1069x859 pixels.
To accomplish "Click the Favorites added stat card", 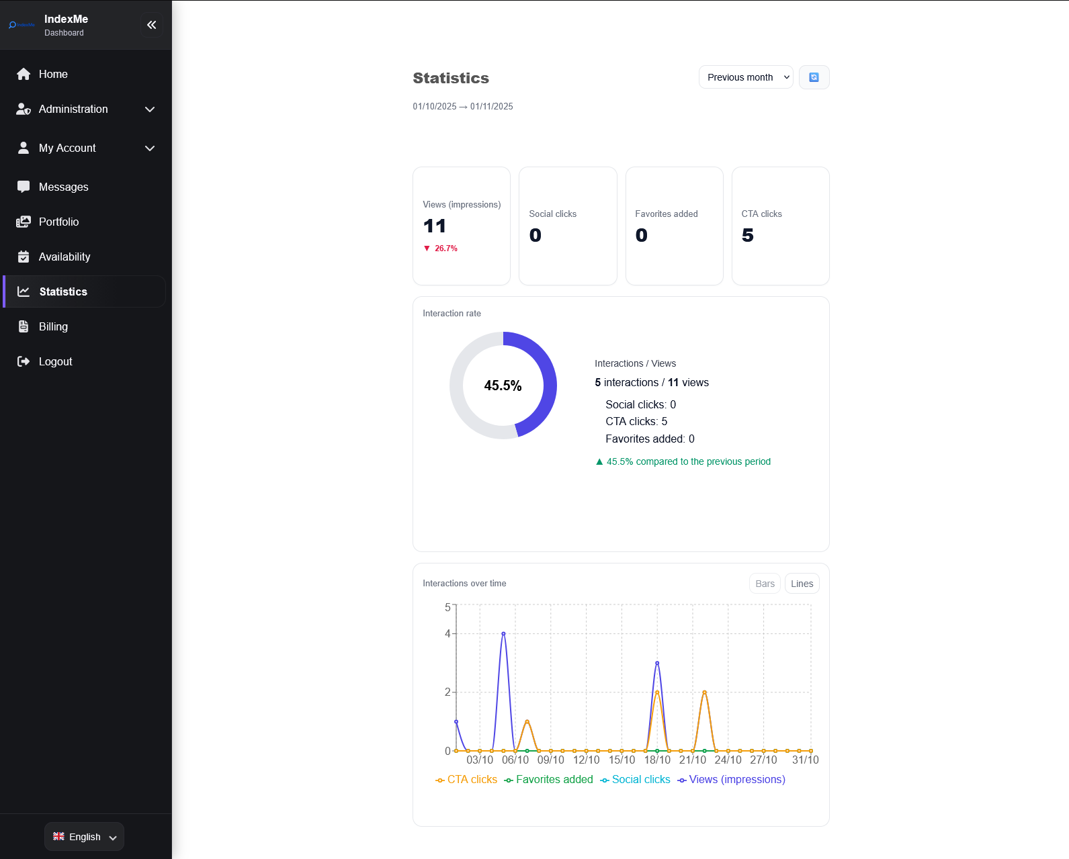I will [x=674, y=226].
